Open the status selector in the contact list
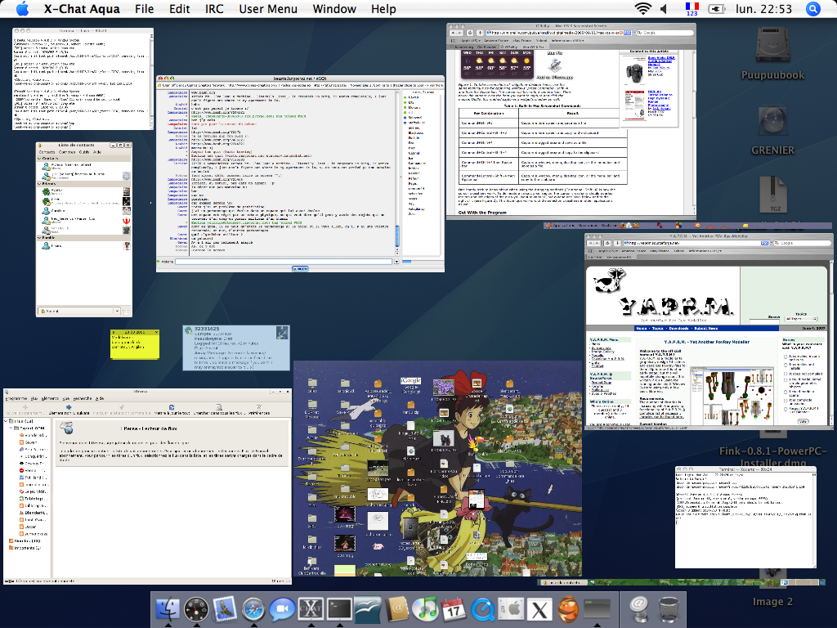The height and width of the screenshot is (628, 837). tap(79, 311)
